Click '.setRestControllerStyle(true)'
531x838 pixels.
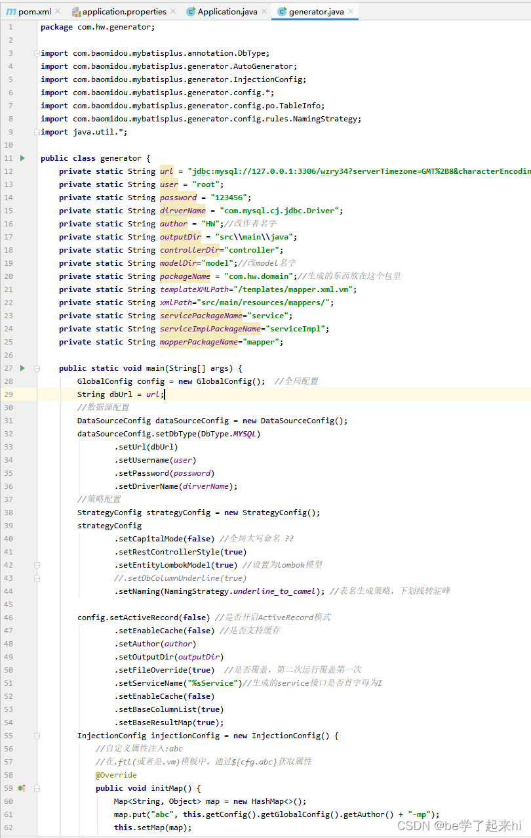[x=180, y=552]
